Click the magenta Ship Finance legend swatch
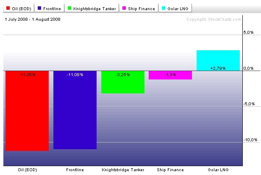 point(124,8)
